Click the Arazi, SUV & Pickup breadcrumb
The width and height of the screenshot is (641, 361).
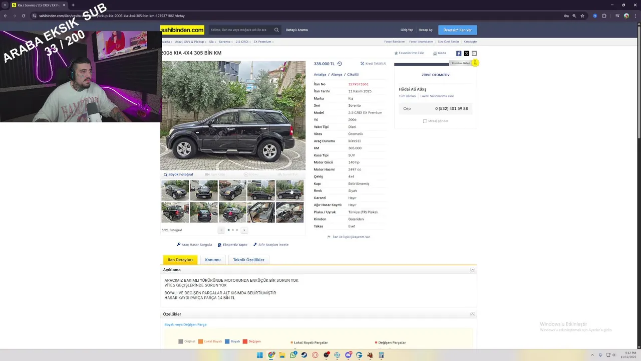pos(189,42)
